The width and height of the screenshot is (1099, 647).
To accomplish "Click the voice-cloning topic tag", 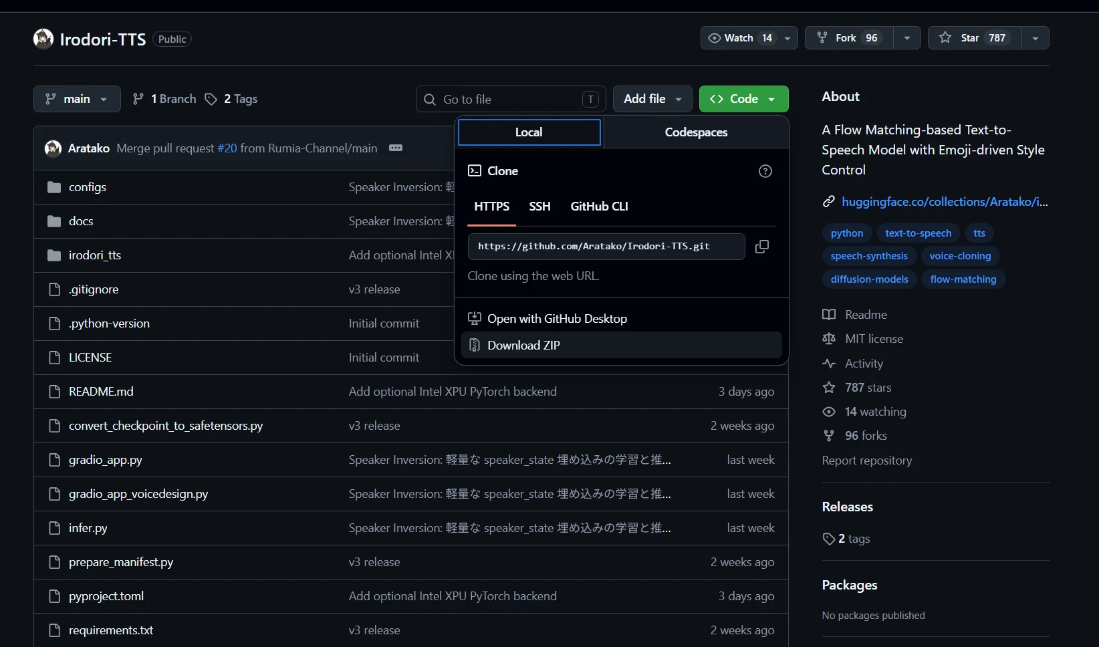I will point(960,256).
